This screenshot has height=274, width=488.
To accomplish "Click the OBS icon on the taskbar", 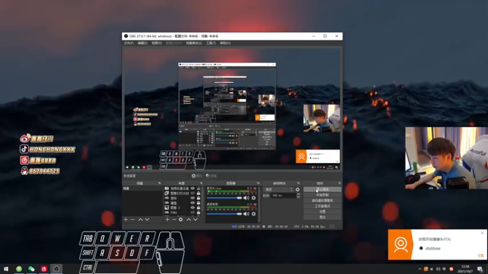I will pos(56,269).
